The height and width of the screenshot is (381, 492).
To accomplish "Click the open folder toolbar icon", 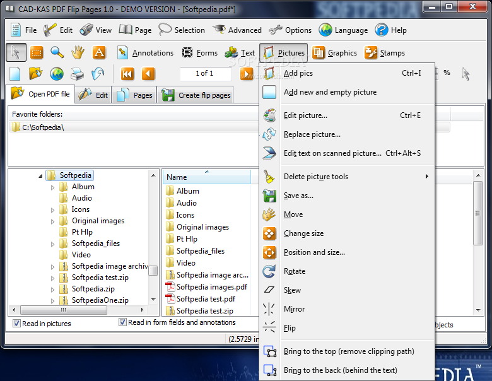I will (35, 74).
